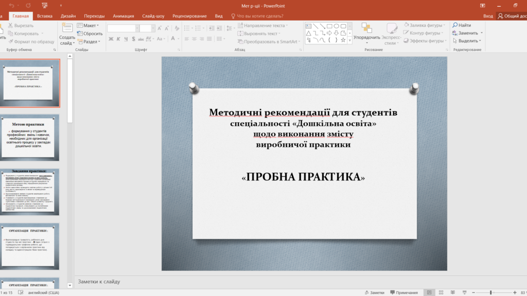Click the Create Slide (Создать слайд) icon
Screen dimensions: 527x296
(x=67, y=28)
